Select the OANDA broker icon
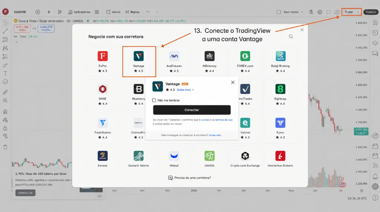This screenshot has width=380, height=212. click(x=209, y=156)
